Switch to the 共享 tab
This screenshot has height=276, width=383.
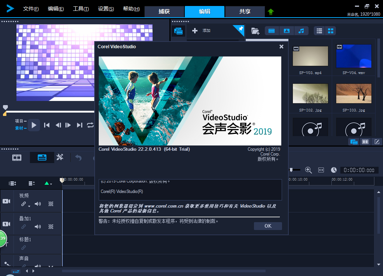245,12
